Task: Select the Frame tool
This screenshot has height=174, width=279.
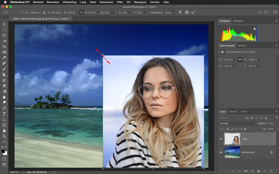Action: (x=4, y=52)
